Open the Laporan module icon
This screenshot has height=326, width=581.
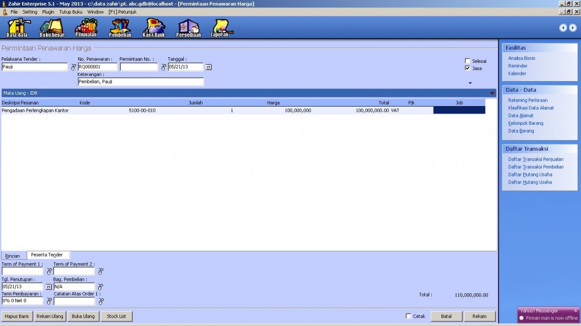222,28
